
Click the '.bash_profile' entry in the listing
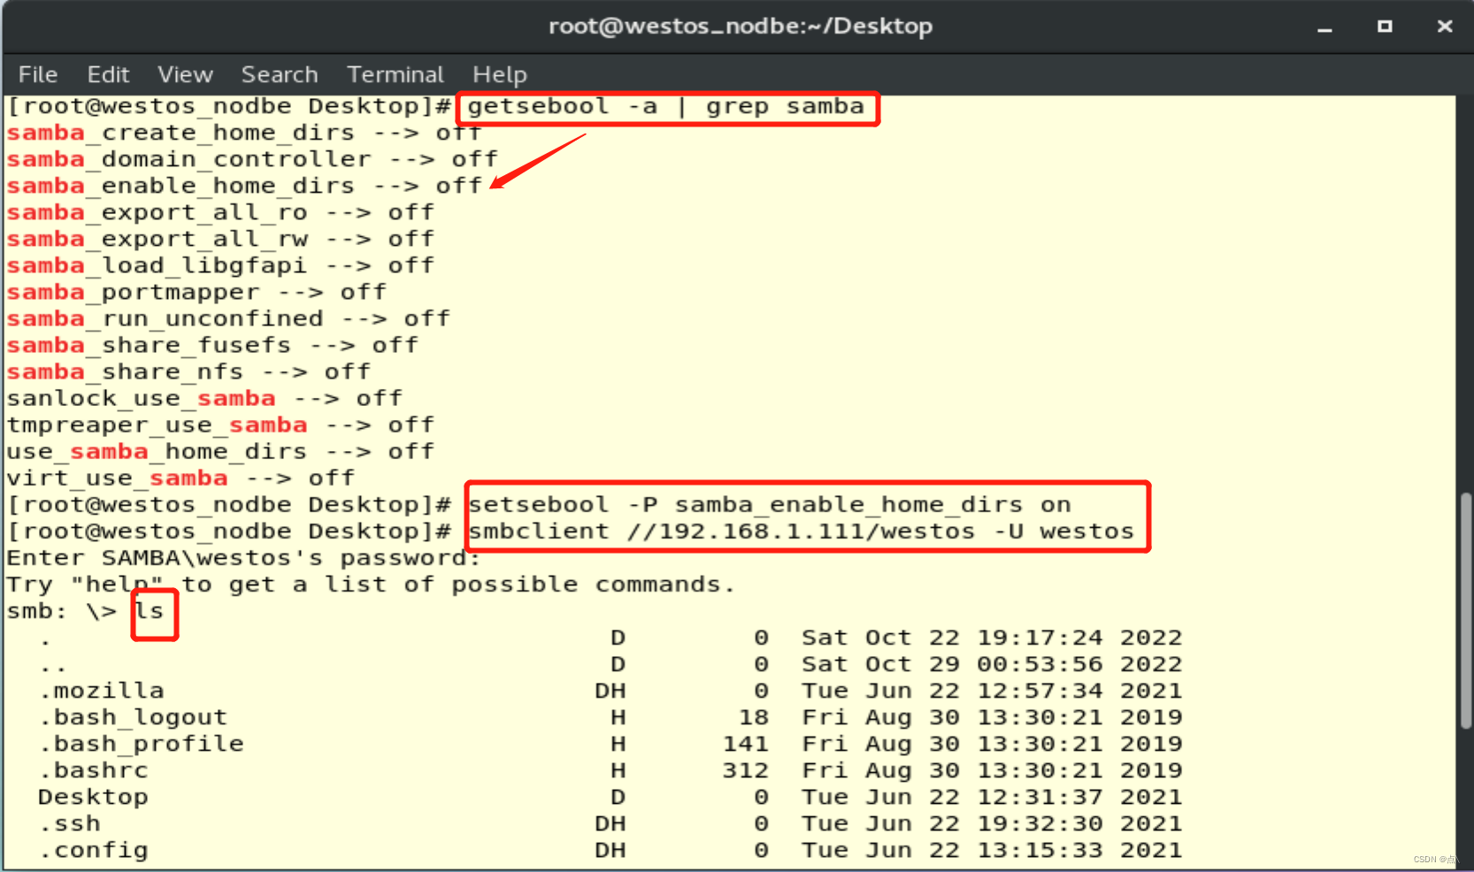(142, 744)
